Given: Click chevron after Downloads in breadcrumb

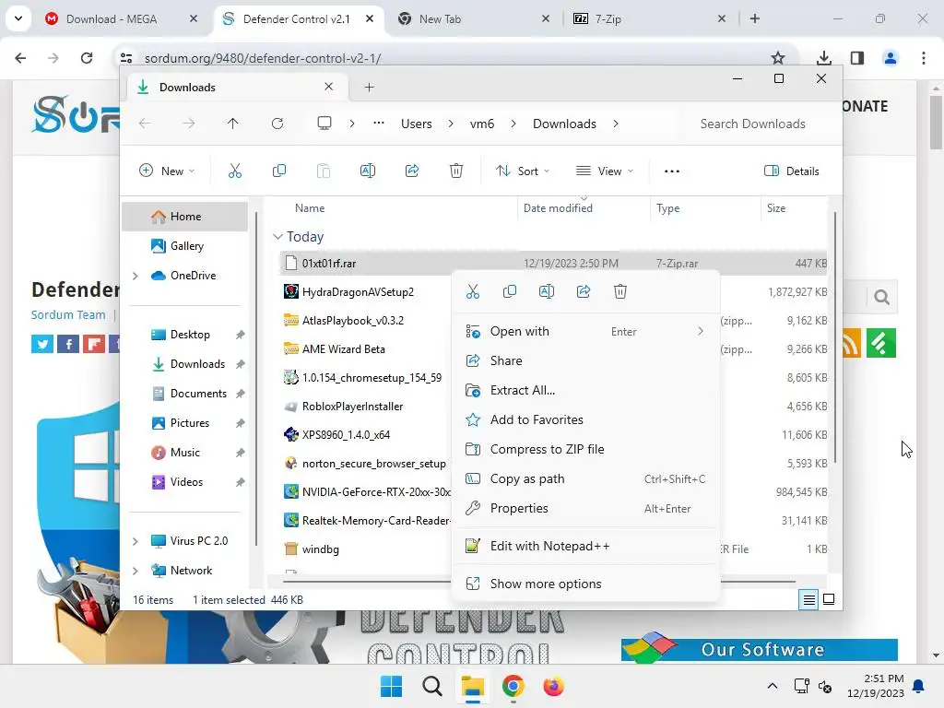Looking at the screenshot, I should point(615,124).
